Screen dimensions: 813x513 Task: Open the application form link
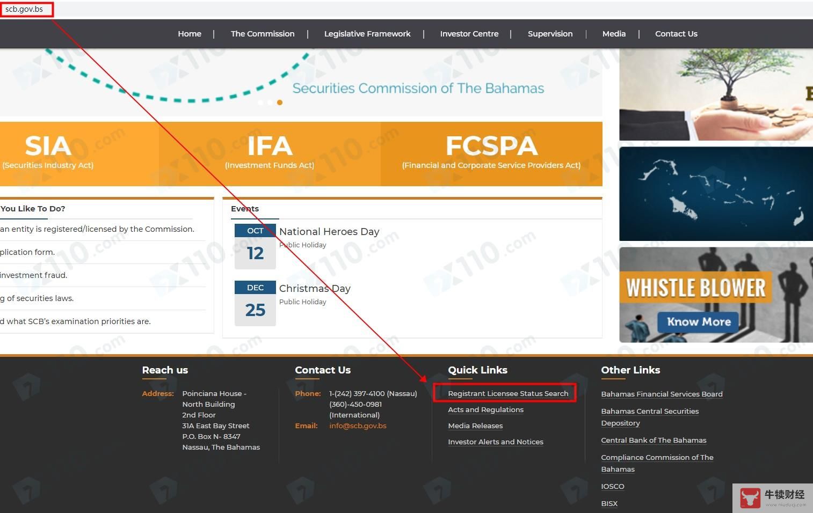click(x=27, y=252)
